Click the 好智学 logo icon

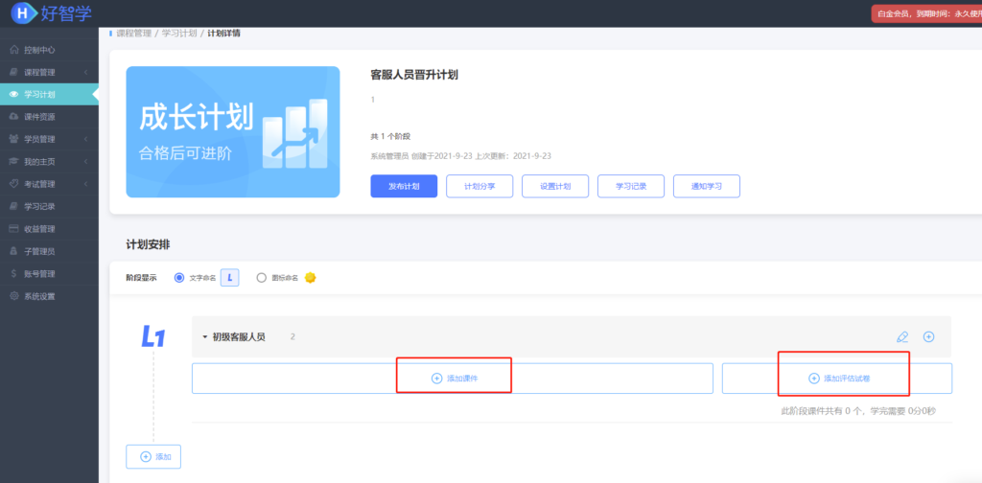coord(23,13)
